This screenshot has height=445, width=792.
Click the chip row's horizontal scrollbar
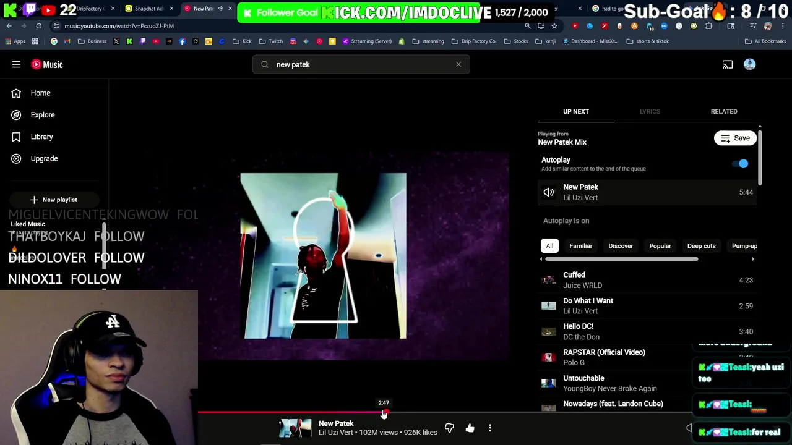click(x=620, y=259)
